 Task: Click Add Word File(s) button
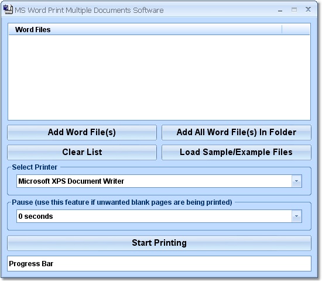click(x=82, y=132)
